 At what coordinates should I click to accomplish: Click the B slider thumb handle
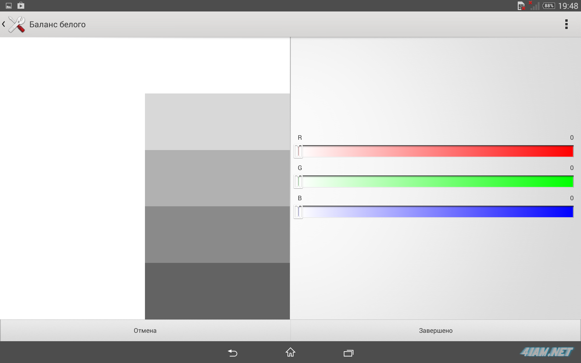click(x=298, y=212)
